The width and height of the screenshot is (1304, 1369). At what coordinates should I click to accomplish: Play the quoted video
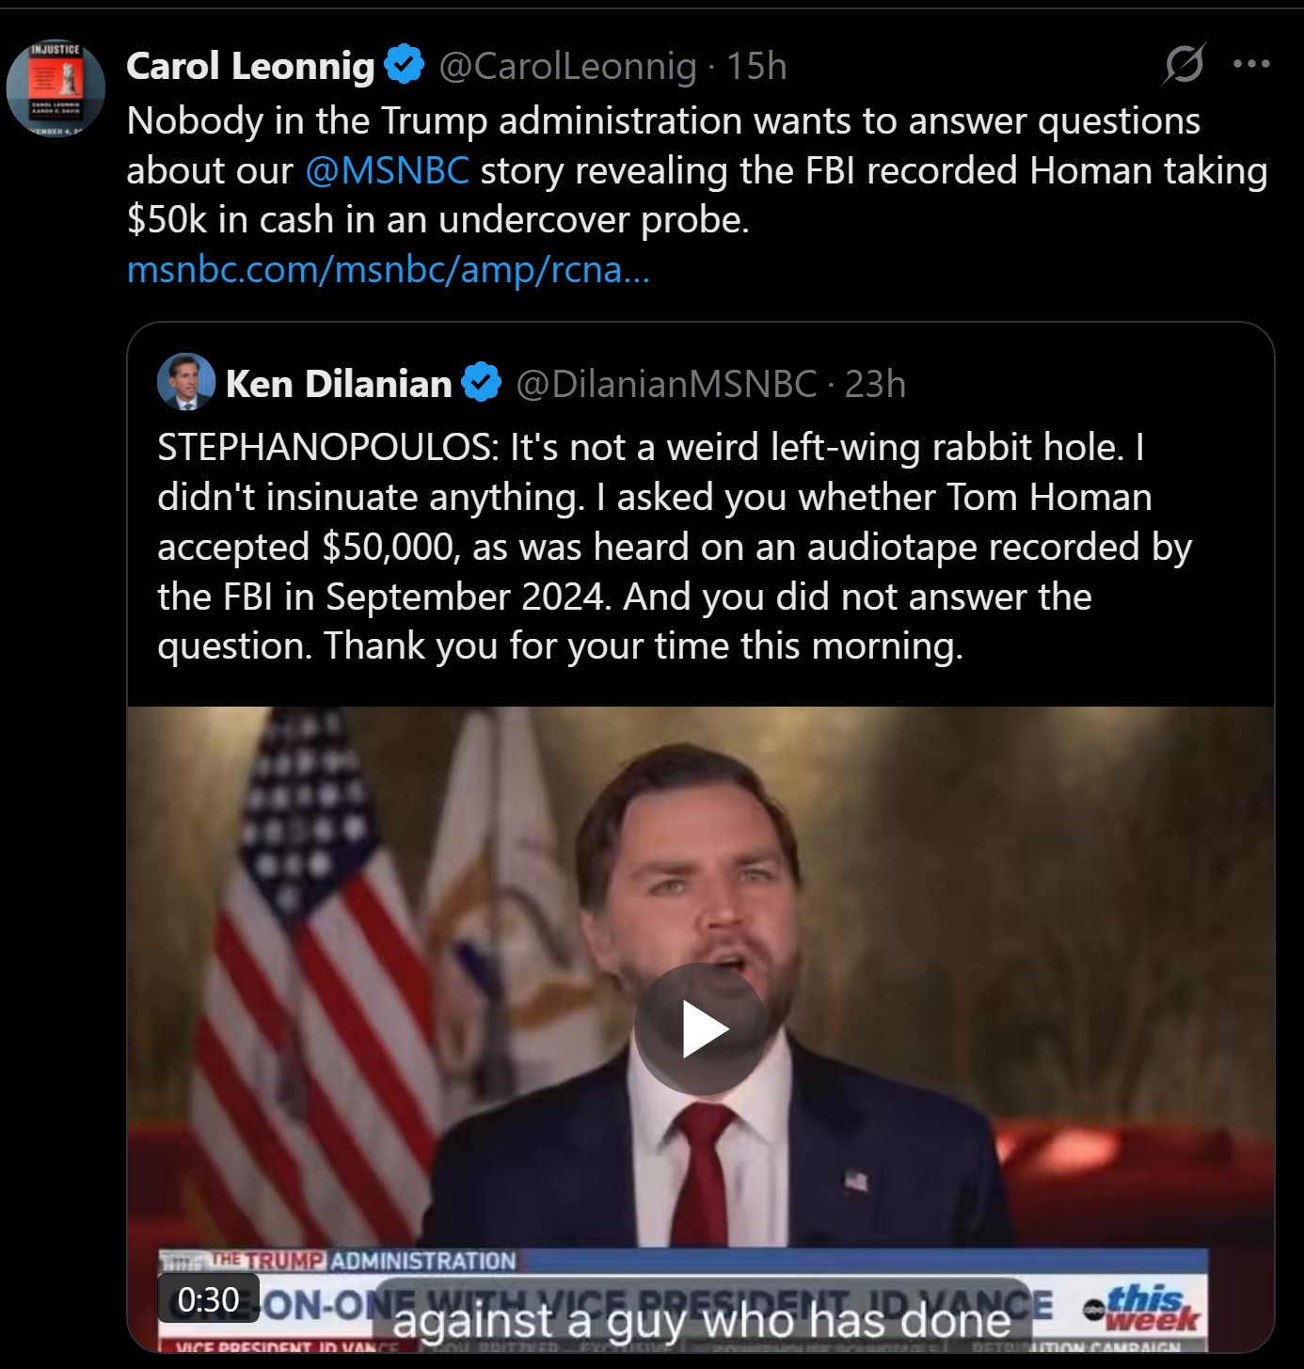point(701,1028)
